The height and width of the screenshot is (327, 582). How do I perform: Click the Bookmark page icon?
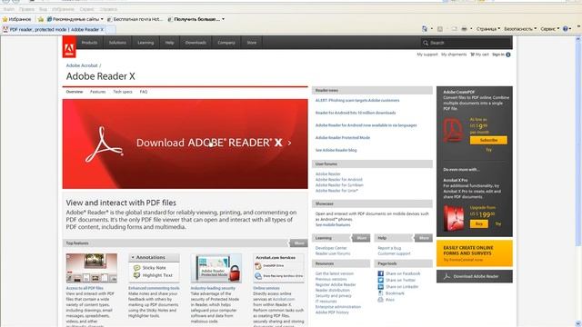coord(380,293)
